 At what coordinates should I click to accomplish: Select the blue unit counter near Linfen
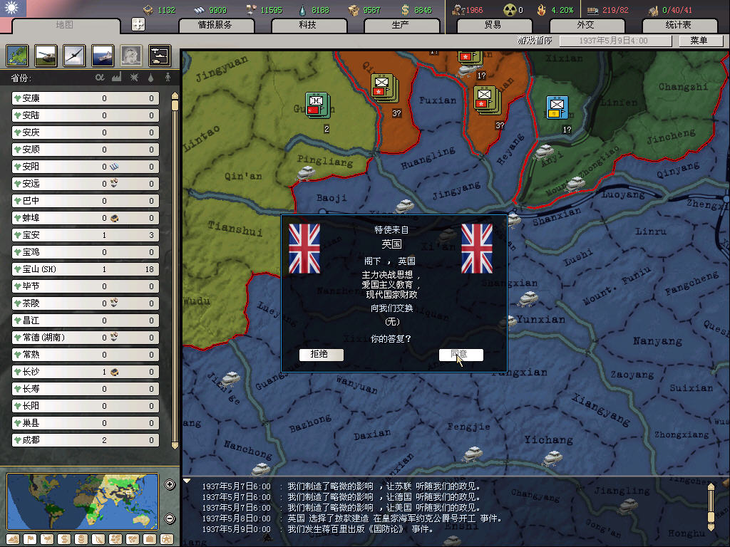tap(557, 108)
